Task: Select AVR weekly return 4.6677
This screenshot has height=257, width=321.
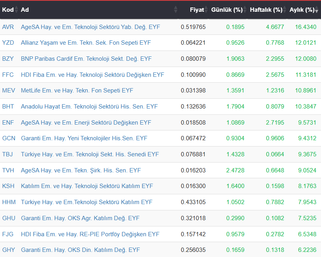Action: coord(275,27)
